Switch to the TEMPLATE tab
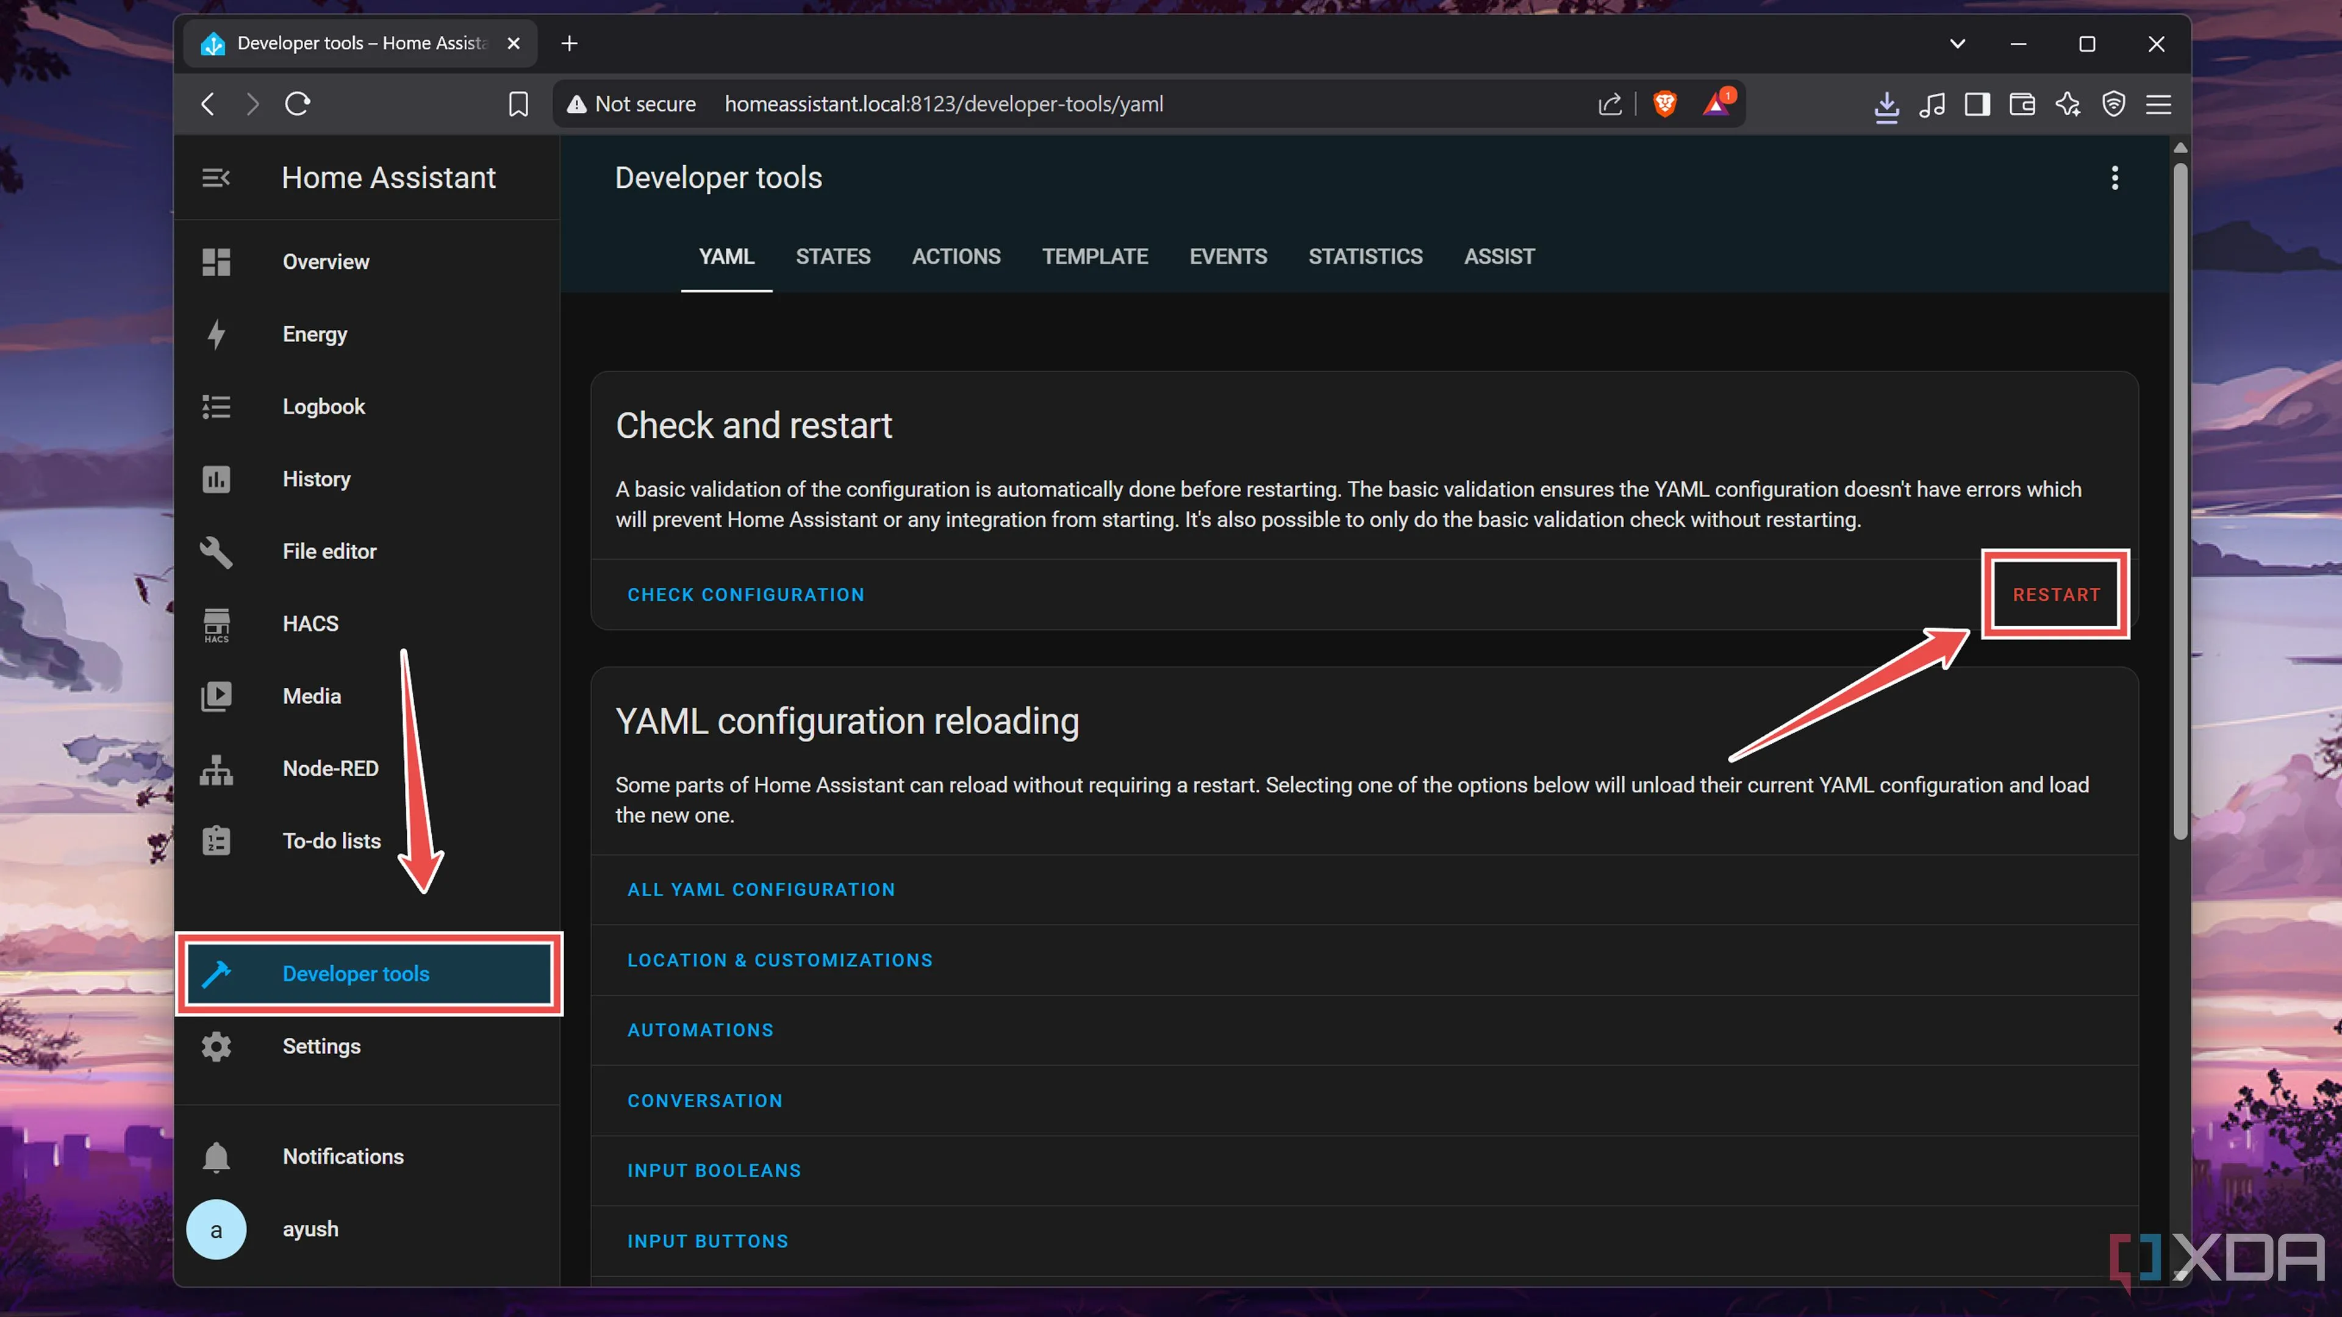The image size is (2342, 1317). coord(1095,256)
